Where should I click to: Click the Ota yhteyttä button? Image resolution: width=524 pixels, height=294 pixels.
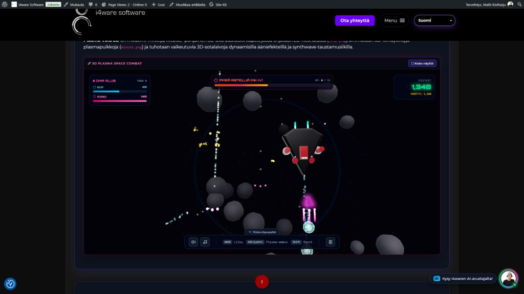(x=355, y=20)
